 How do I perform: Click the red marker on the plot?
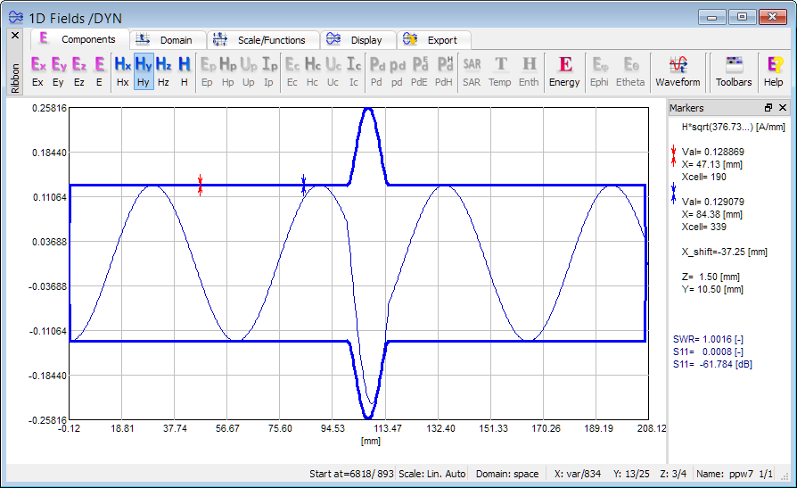point(201,185)
